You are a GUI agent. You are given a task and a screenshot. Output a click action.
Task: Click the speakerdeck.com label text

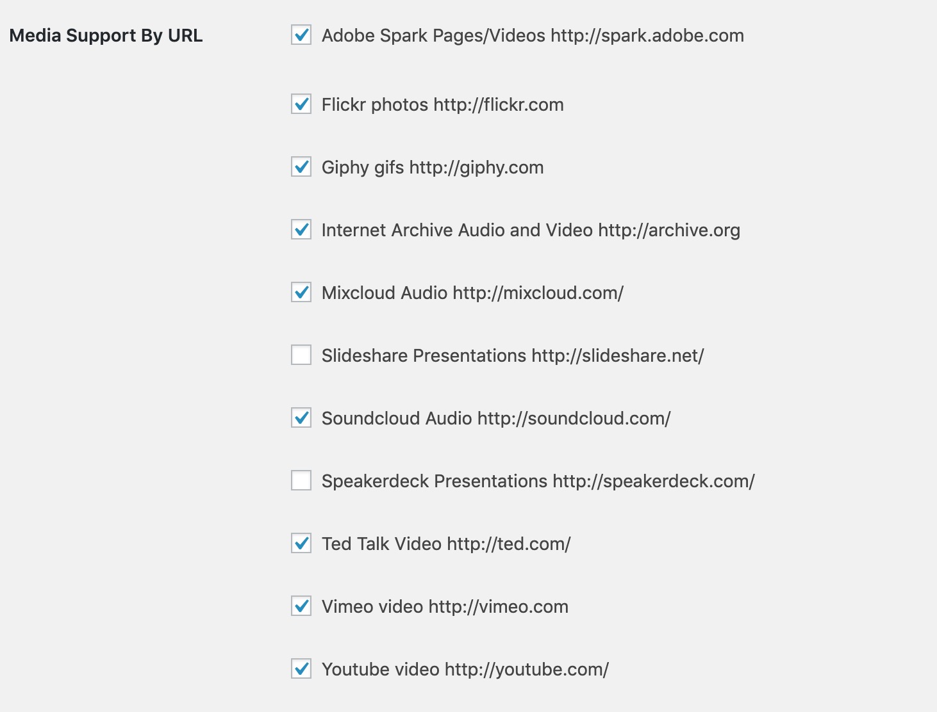click(653, 481)
